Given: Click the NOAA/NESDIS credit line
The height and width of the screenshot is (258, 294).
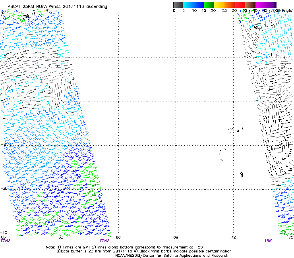Looking at the screenshot, I should click(172, 256).
